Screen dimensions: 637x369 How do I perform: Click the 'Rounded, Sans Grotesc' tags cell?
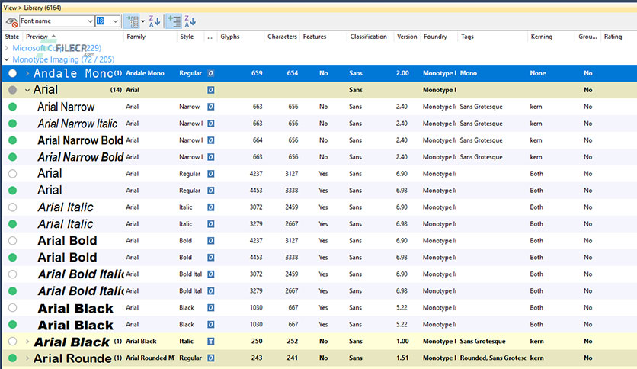[x=493, y=358]
